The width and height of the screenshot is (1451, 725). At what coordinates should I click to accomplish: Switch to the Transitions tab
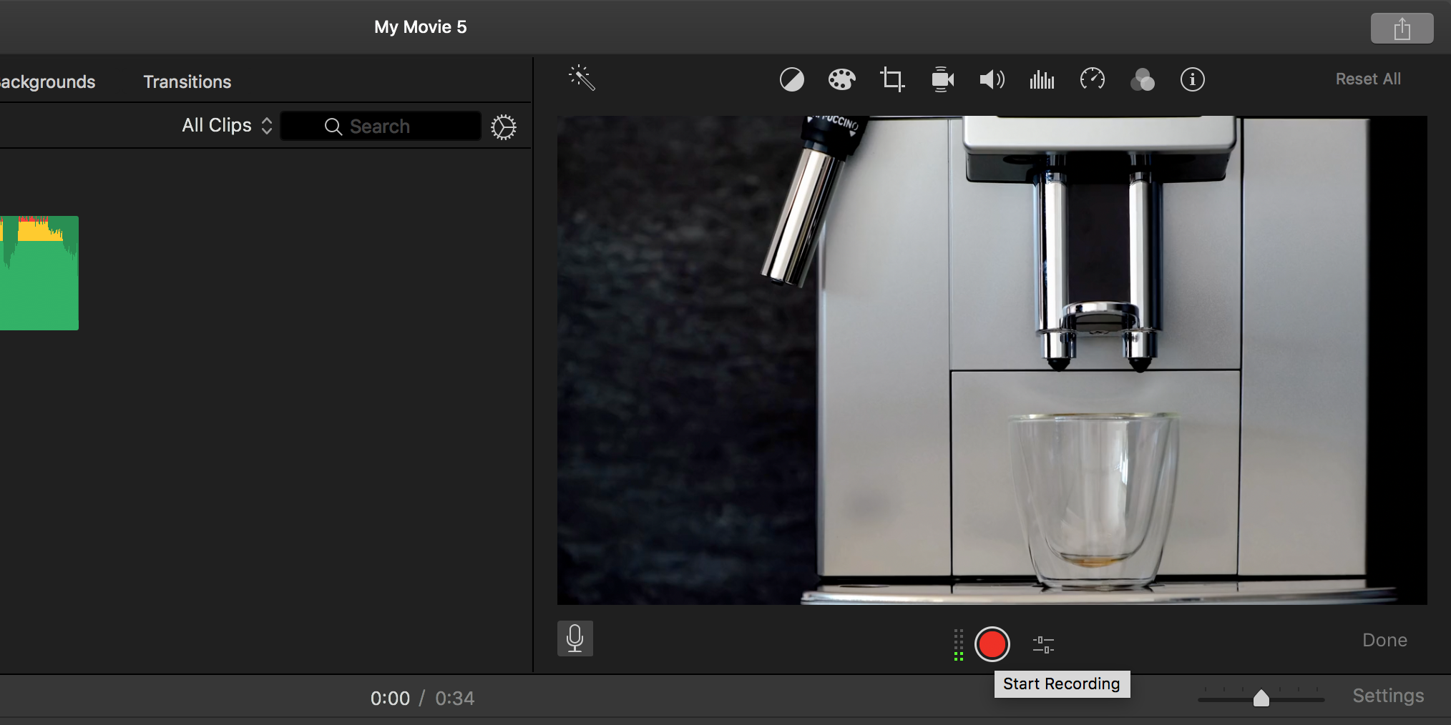[187, 82]
